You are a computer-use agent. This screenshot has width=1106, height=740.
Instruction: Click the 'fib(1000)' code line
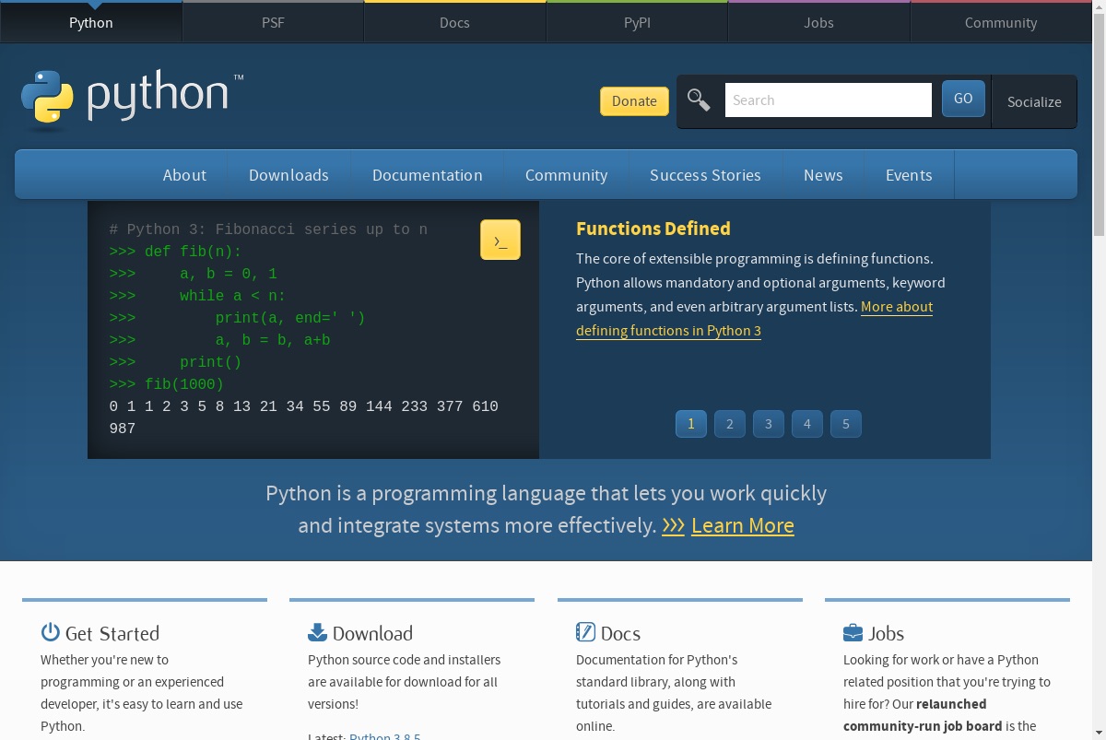(x=167, y=384)
